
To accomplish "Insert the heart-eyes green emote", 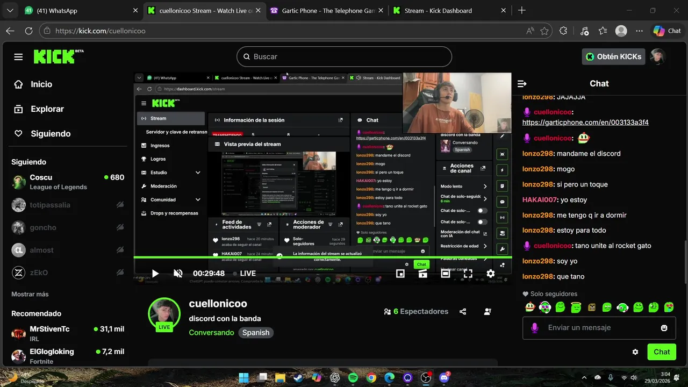I will tap(669, 307).
